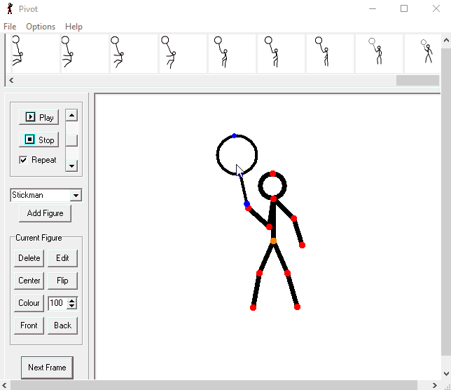Bring figure to Front
Screen dimensions: 451x390
29,325
